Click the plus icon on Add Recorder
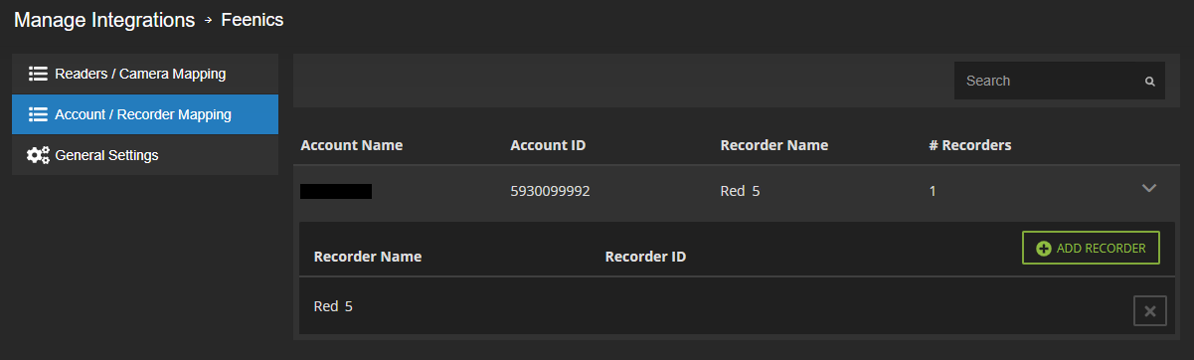The image size is (1194, 360). (1044, 249)
